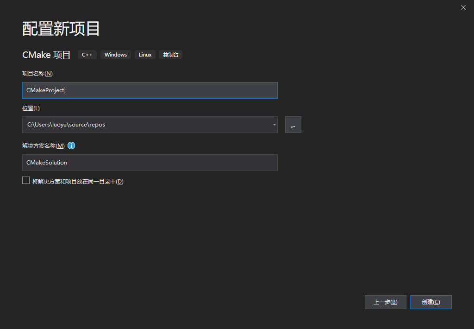Click the 配置新项目 heading
474x329 pixels.
click(x=61, y=29)
